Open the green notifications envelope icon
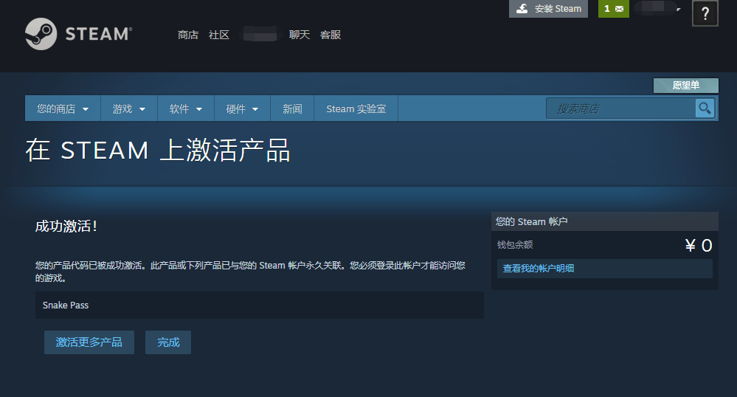The image size is (737, 397). pyautogui.click(x=614, y=9)
